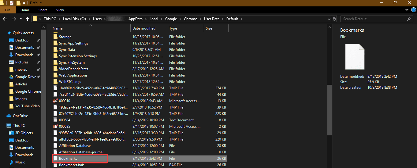Screen dimensions: 417x168
Task: Go back with the Back arrow
Action: click(5, 19)
